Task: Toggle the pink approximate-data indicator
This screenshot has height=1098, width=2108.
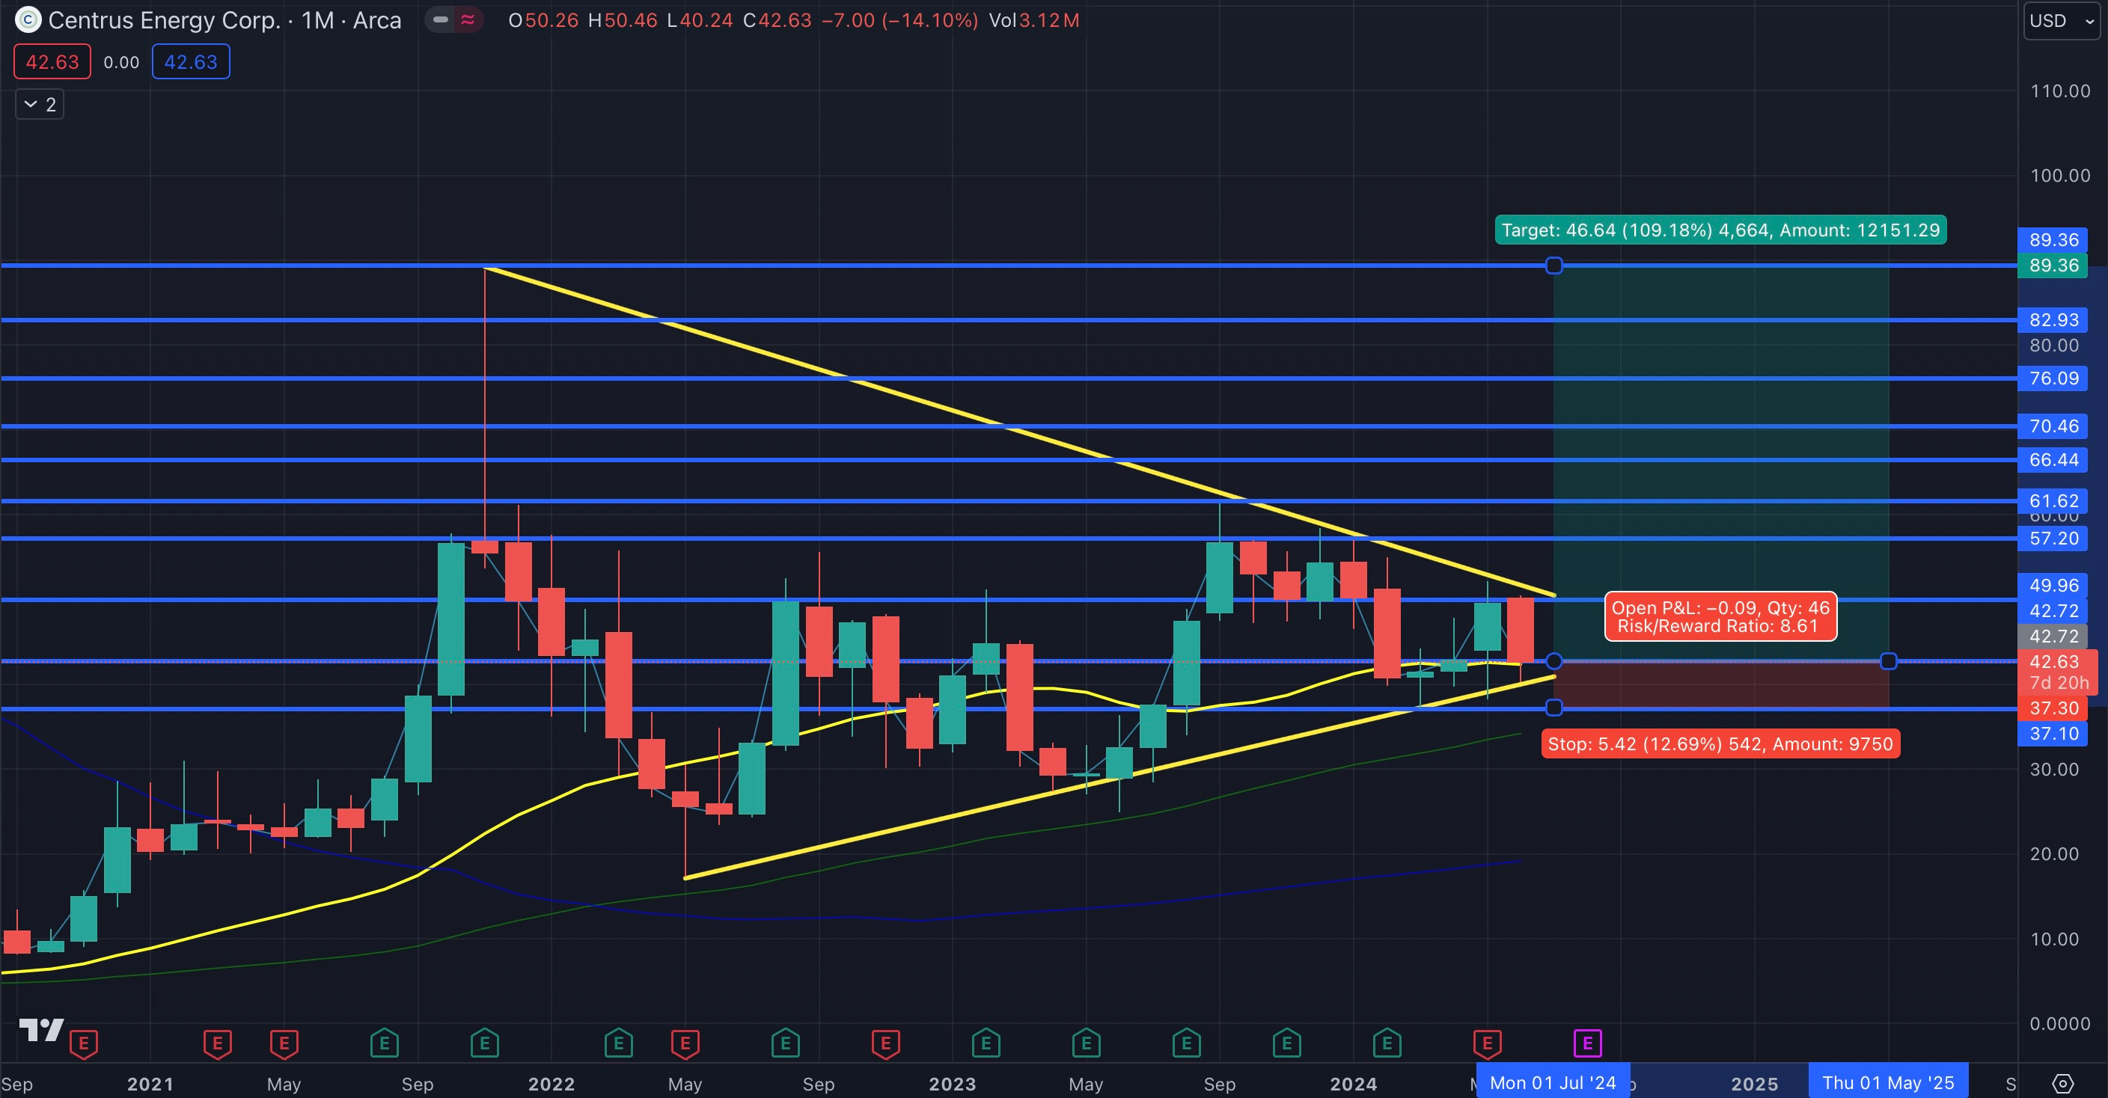Action: (x=468, y=19)
